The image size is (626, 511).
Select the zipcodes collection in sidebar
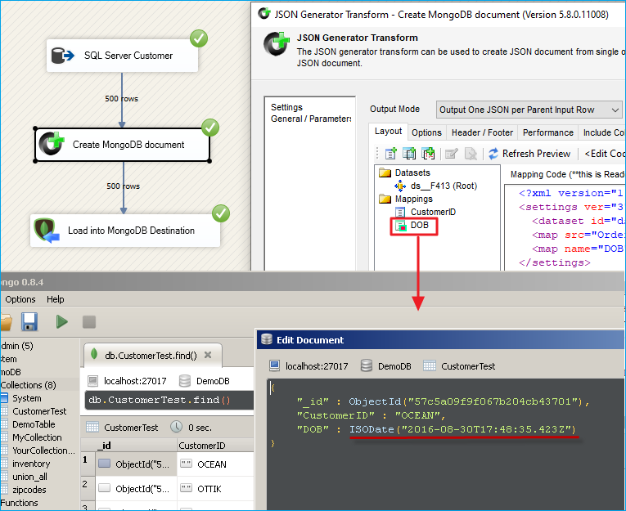tap(29, 490)
